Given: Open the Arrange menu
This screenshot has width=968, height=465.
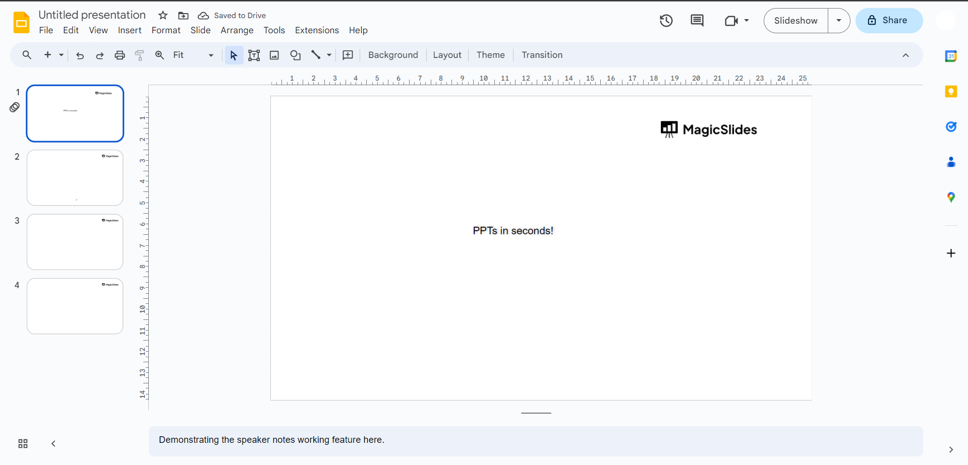Looking at the screenshot, I should coord(237,30).
